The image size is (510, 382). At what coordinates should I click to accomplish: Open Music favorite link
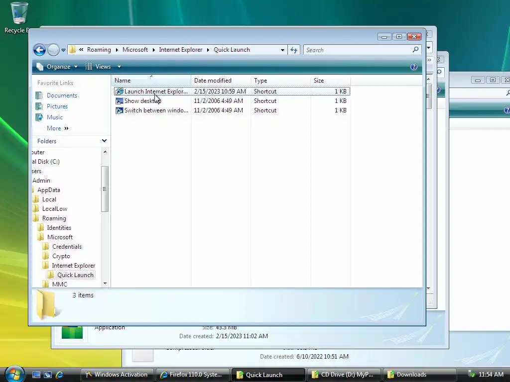(55, 117)
